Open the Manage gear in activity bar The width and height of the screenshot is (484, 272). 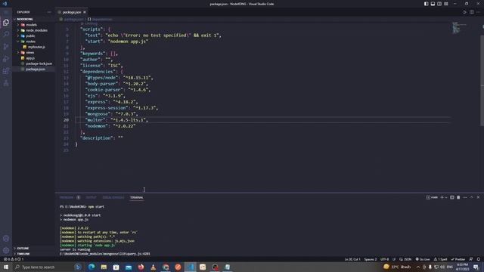(x=6, y=250)
